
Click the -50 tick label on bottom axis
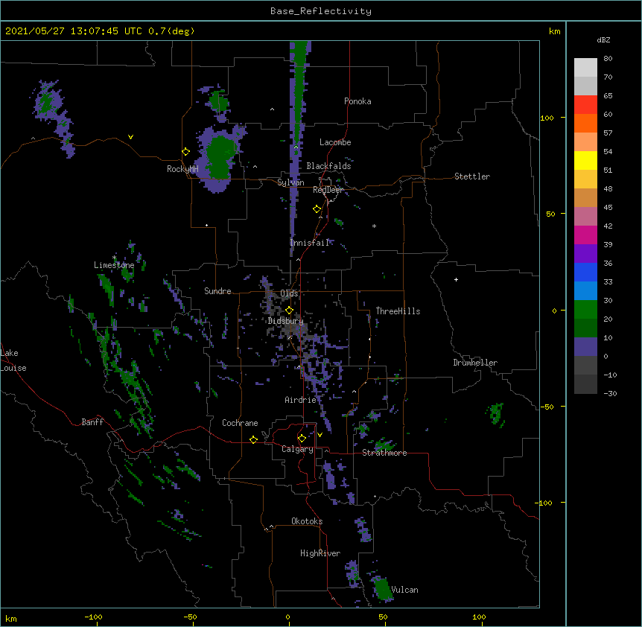click(190, 617)
